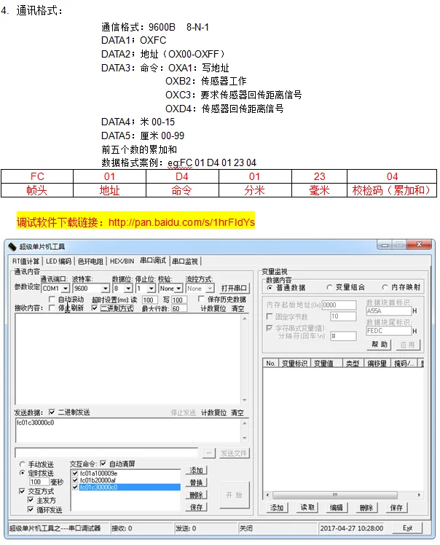Screen dimensions: 440x545
Task: Toggle the 自动清屏 checkbox
Action: [x=103, y=463]
